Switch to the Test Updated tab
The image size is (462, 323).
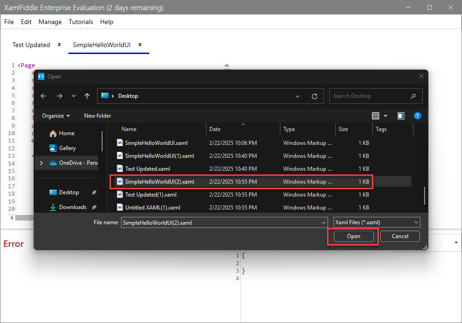click(x=31, y=45)
